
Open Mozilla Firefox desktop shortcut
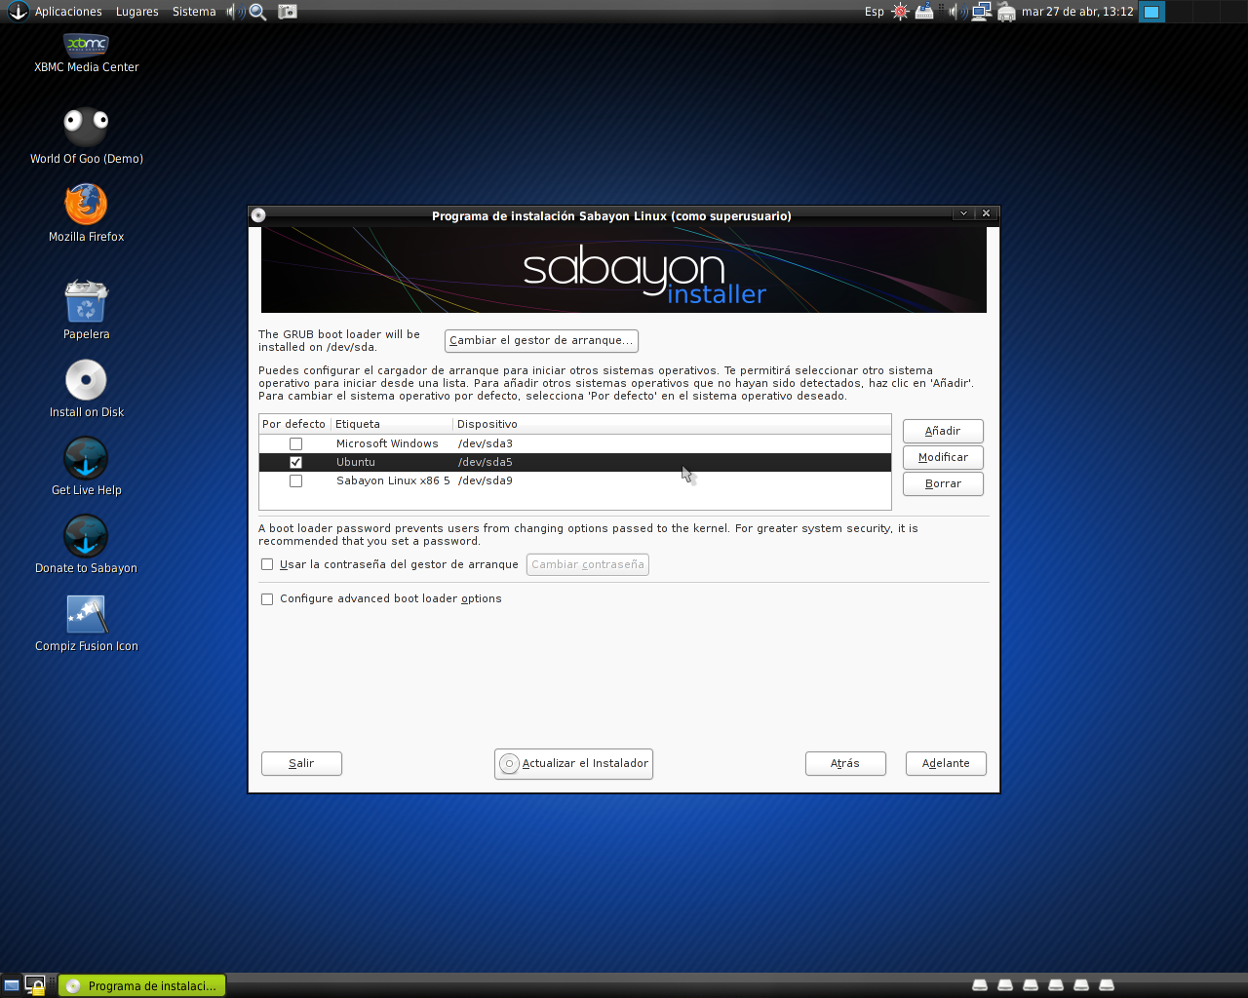(86, 205)
